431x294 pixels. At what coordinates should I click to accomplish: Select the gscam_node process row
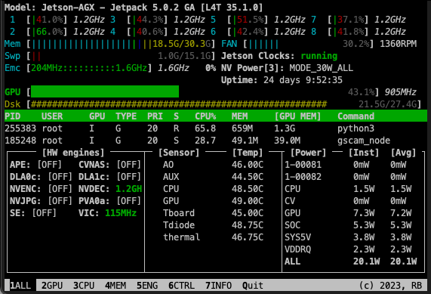click(x=216, y=141)
